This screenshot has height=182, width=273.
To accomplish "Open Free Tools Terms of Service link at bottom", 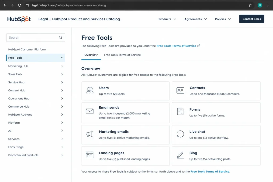I will [210, 171].
